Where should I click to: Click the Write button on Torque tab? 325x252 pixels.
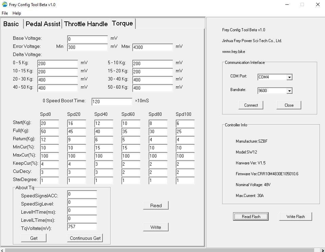156,227
